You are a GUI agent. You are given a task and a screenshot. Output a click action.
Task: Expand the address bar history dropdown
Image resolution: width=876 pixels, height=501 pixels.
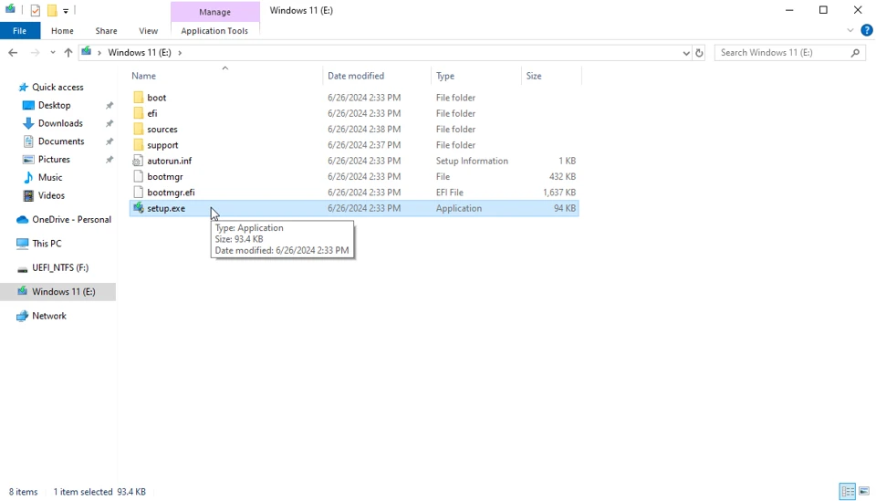tap(686, 53)
